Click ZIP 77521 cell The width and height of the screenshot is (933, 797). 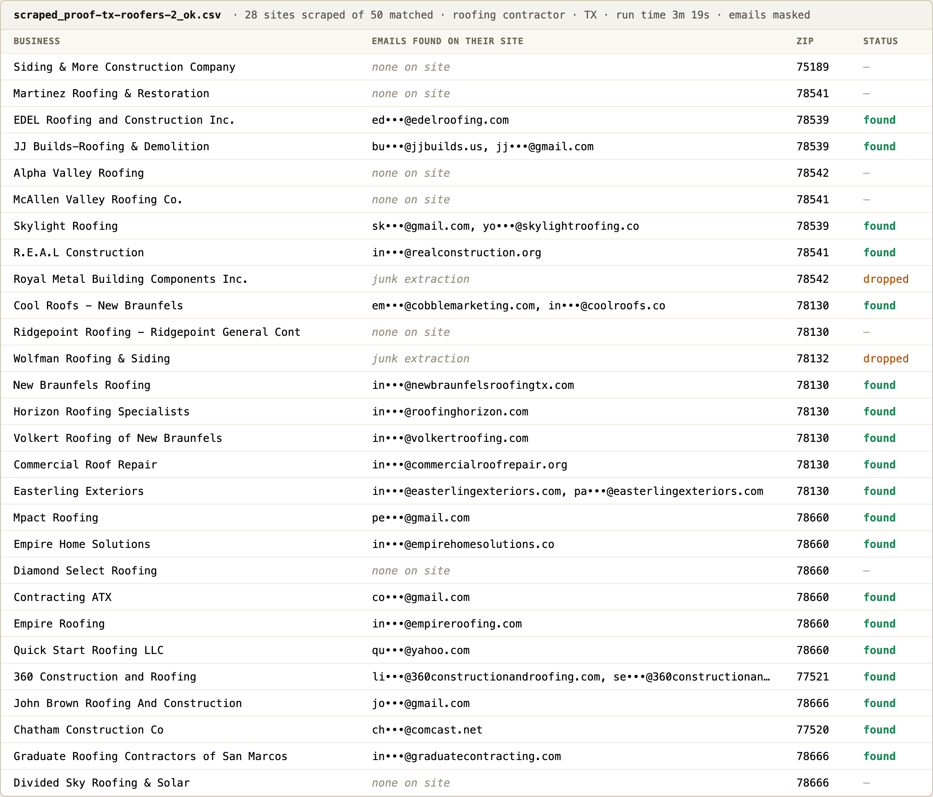pyautogui.click(x=812, y=677)
